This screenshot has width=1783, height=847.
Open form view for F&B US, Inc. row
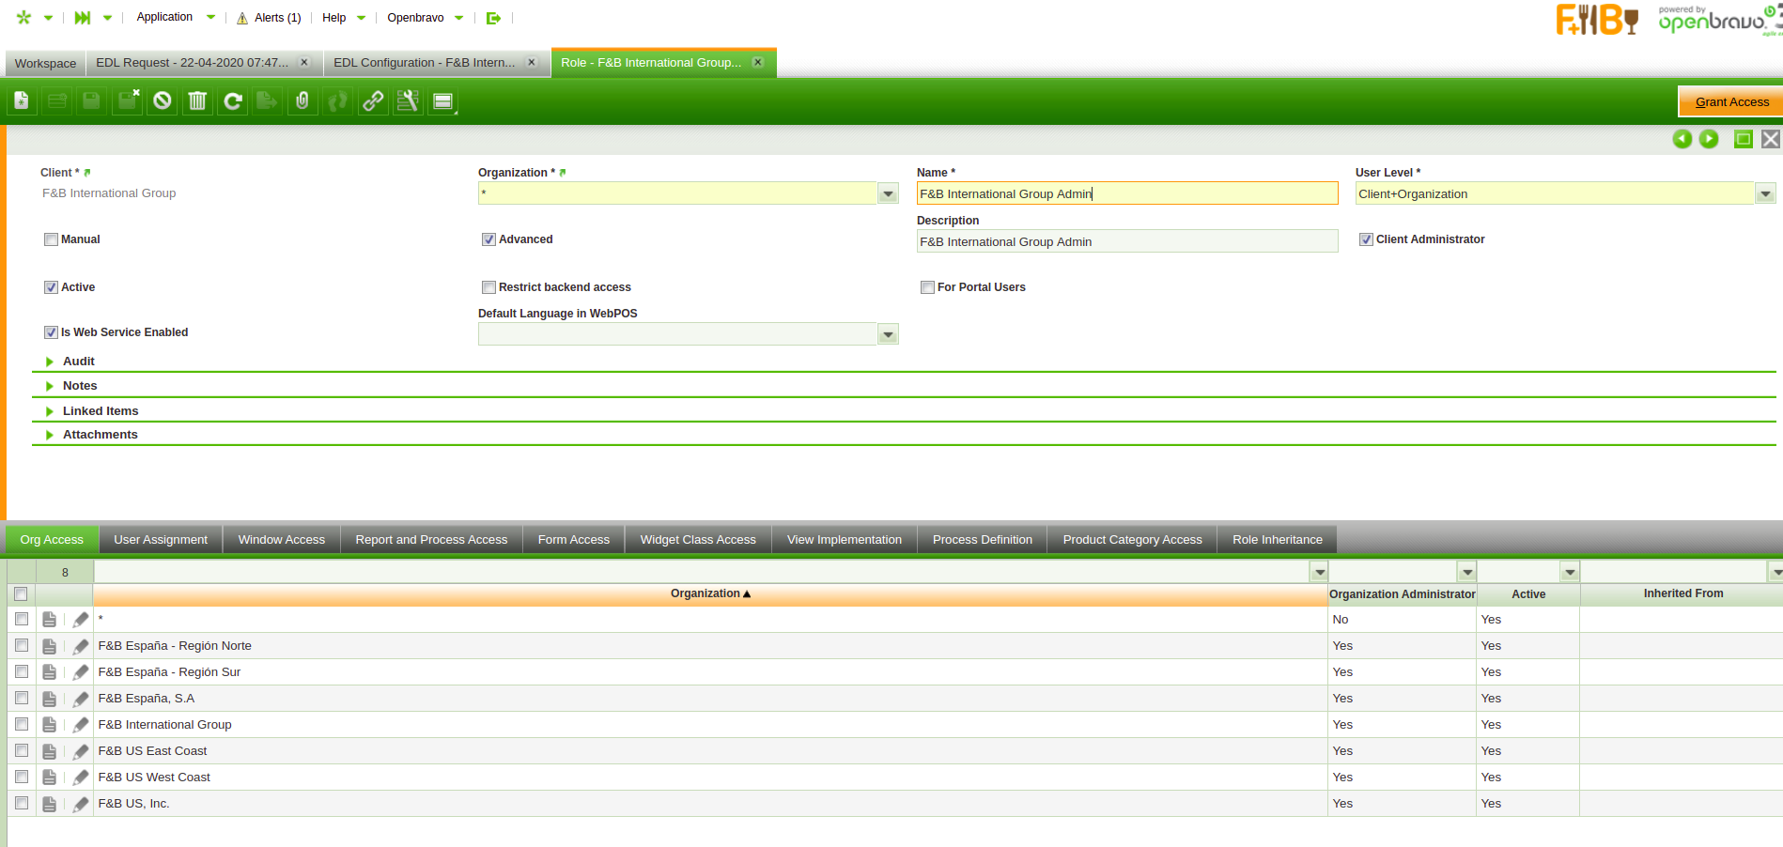50,804
